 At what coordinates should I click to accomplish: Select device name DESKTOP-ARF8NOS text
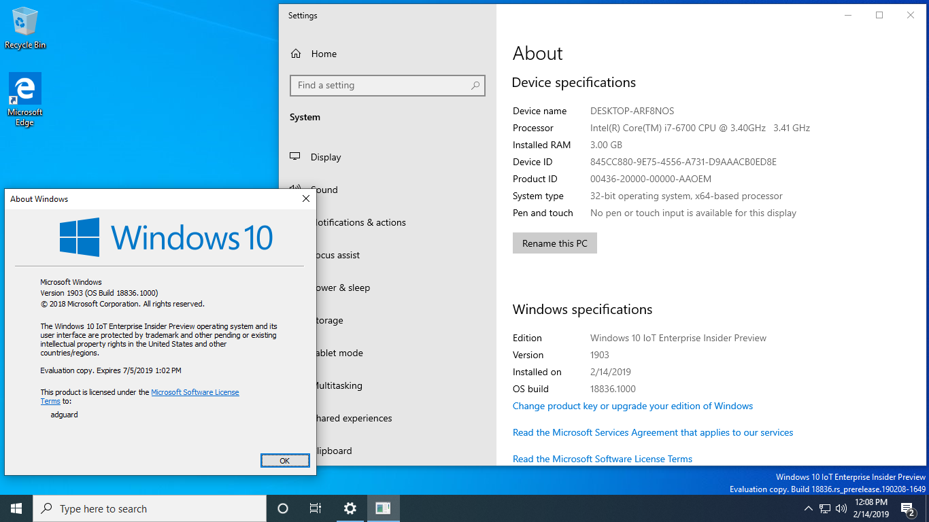pos(632,111)
